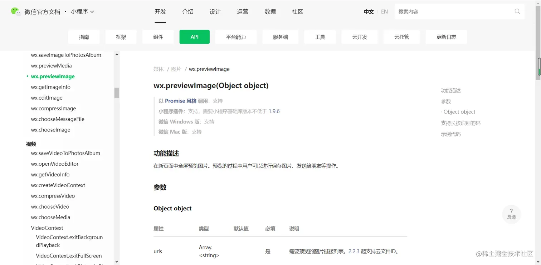541x265 pixels.
Task: Select highlighted wx.previewImage sidebar entry
Action: (53, 76)
